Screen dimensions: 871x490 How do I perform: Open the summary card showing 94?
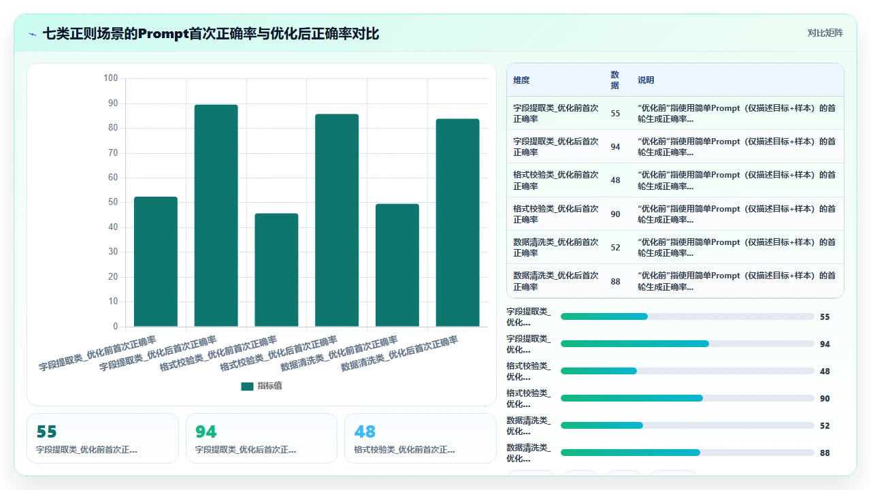pos(261,438)
